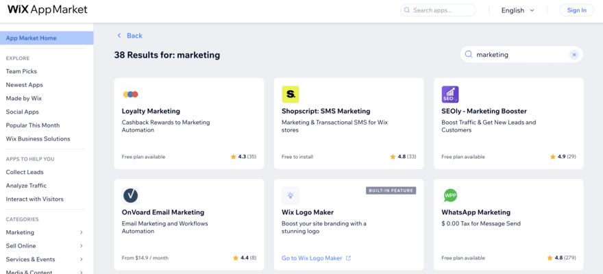This screenshot has width=603, height=274.
Task: Open the Wix Logo Maker title
Action: tap(308, 212)
